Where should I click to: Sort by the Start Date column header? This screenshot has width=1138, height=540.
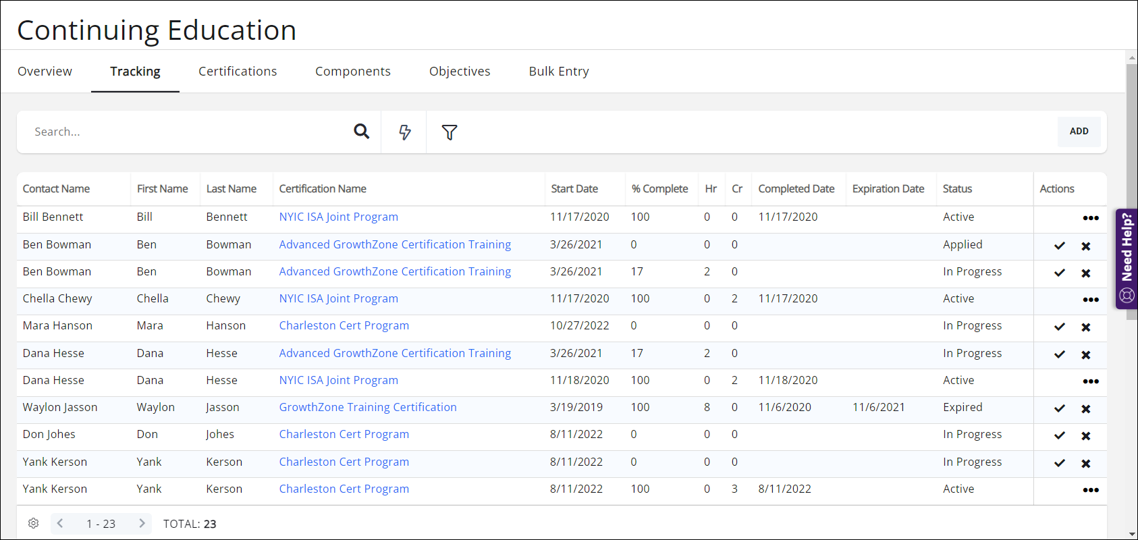[x=574, y=189]
